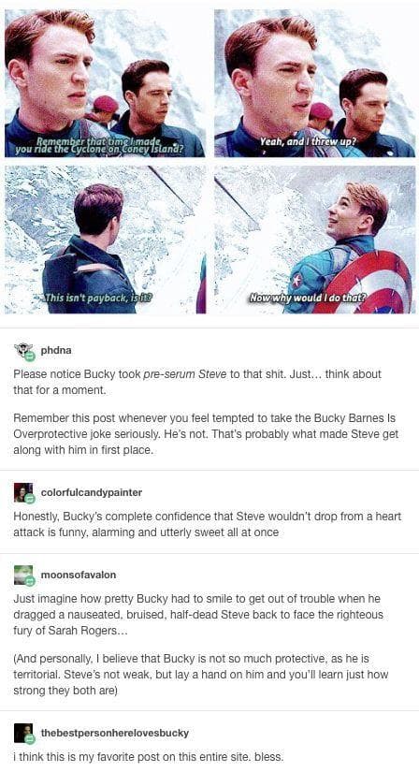Click reblog badge on moonsofavalon avatar
Viewport: 419px width, 772px height.
pos(30,581)
